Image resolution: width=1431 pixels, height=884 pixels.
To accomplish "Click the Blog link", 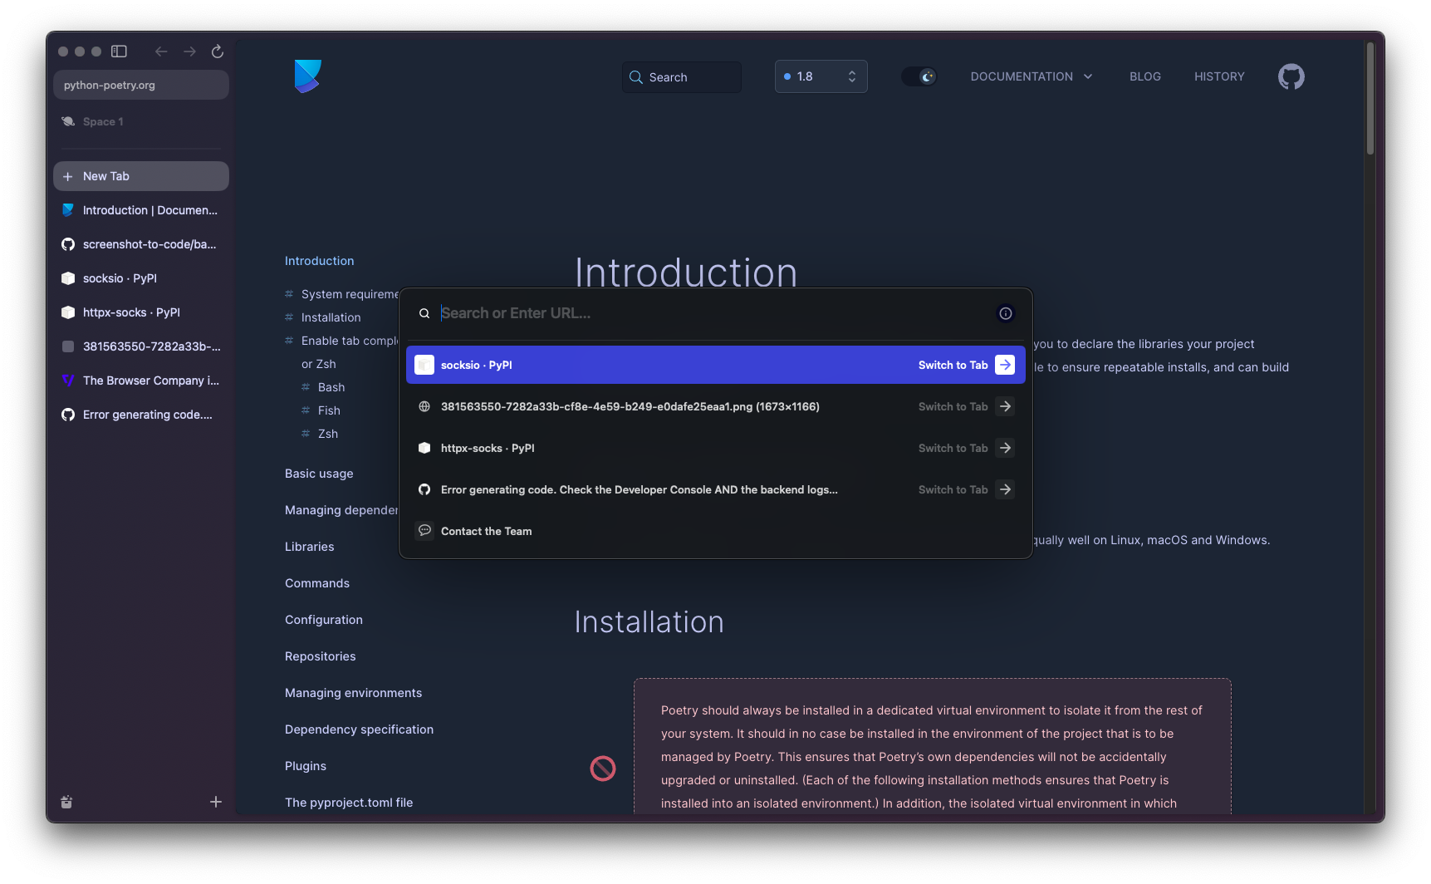I will [x=1144, y=76].
